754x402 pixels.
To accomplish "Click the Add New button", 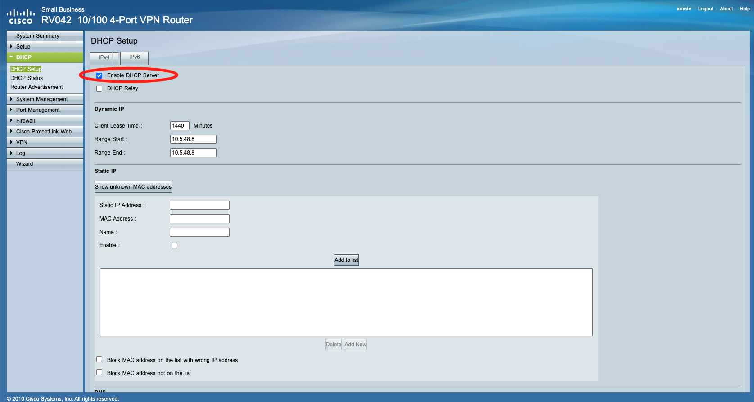I will point(355,345).
